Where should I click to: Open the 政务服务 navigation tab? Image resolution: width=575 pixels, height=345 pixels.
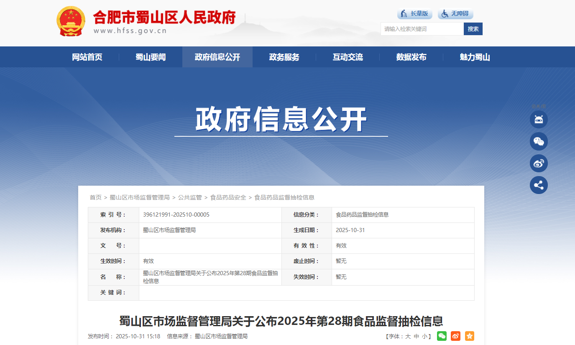[284, 57]
